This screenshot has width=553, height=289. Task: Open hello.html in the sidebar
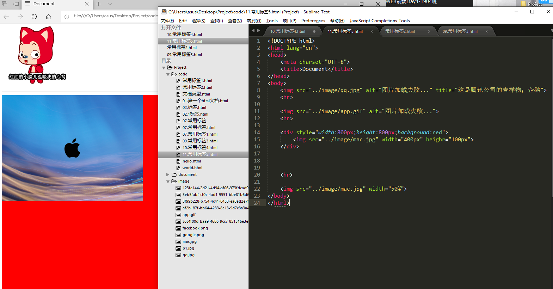[191, 161]
